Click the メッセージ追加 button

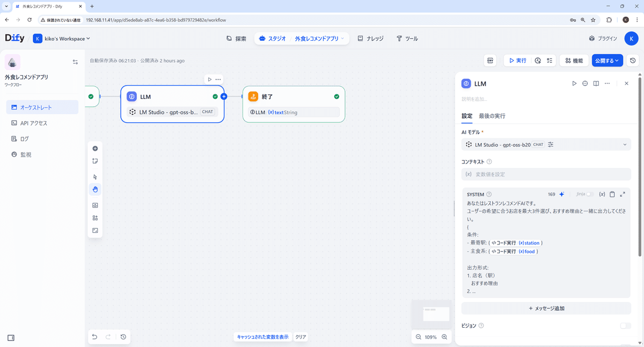[x=546, y=308]
